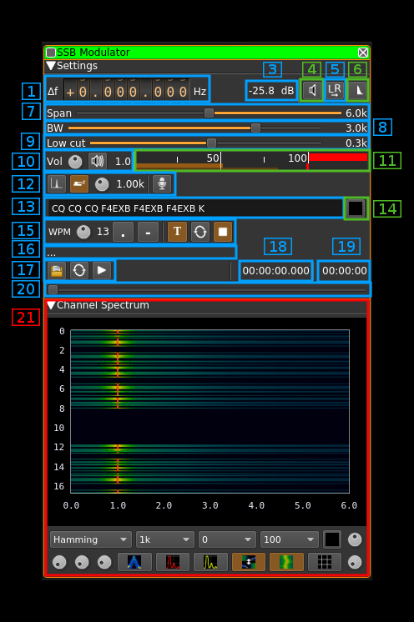Select the tone generator input icon
This screenshot has width=414, height=622.
(57, 183)
